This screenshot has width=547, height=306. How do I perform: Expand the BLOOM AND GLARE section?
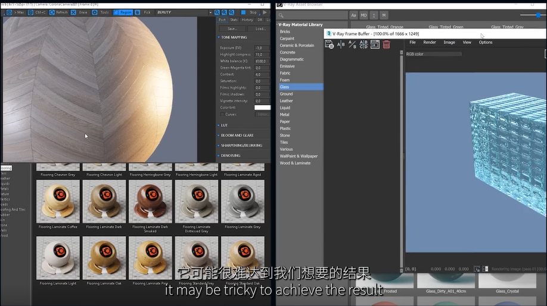pyautogui.click(x=219, y=135)
